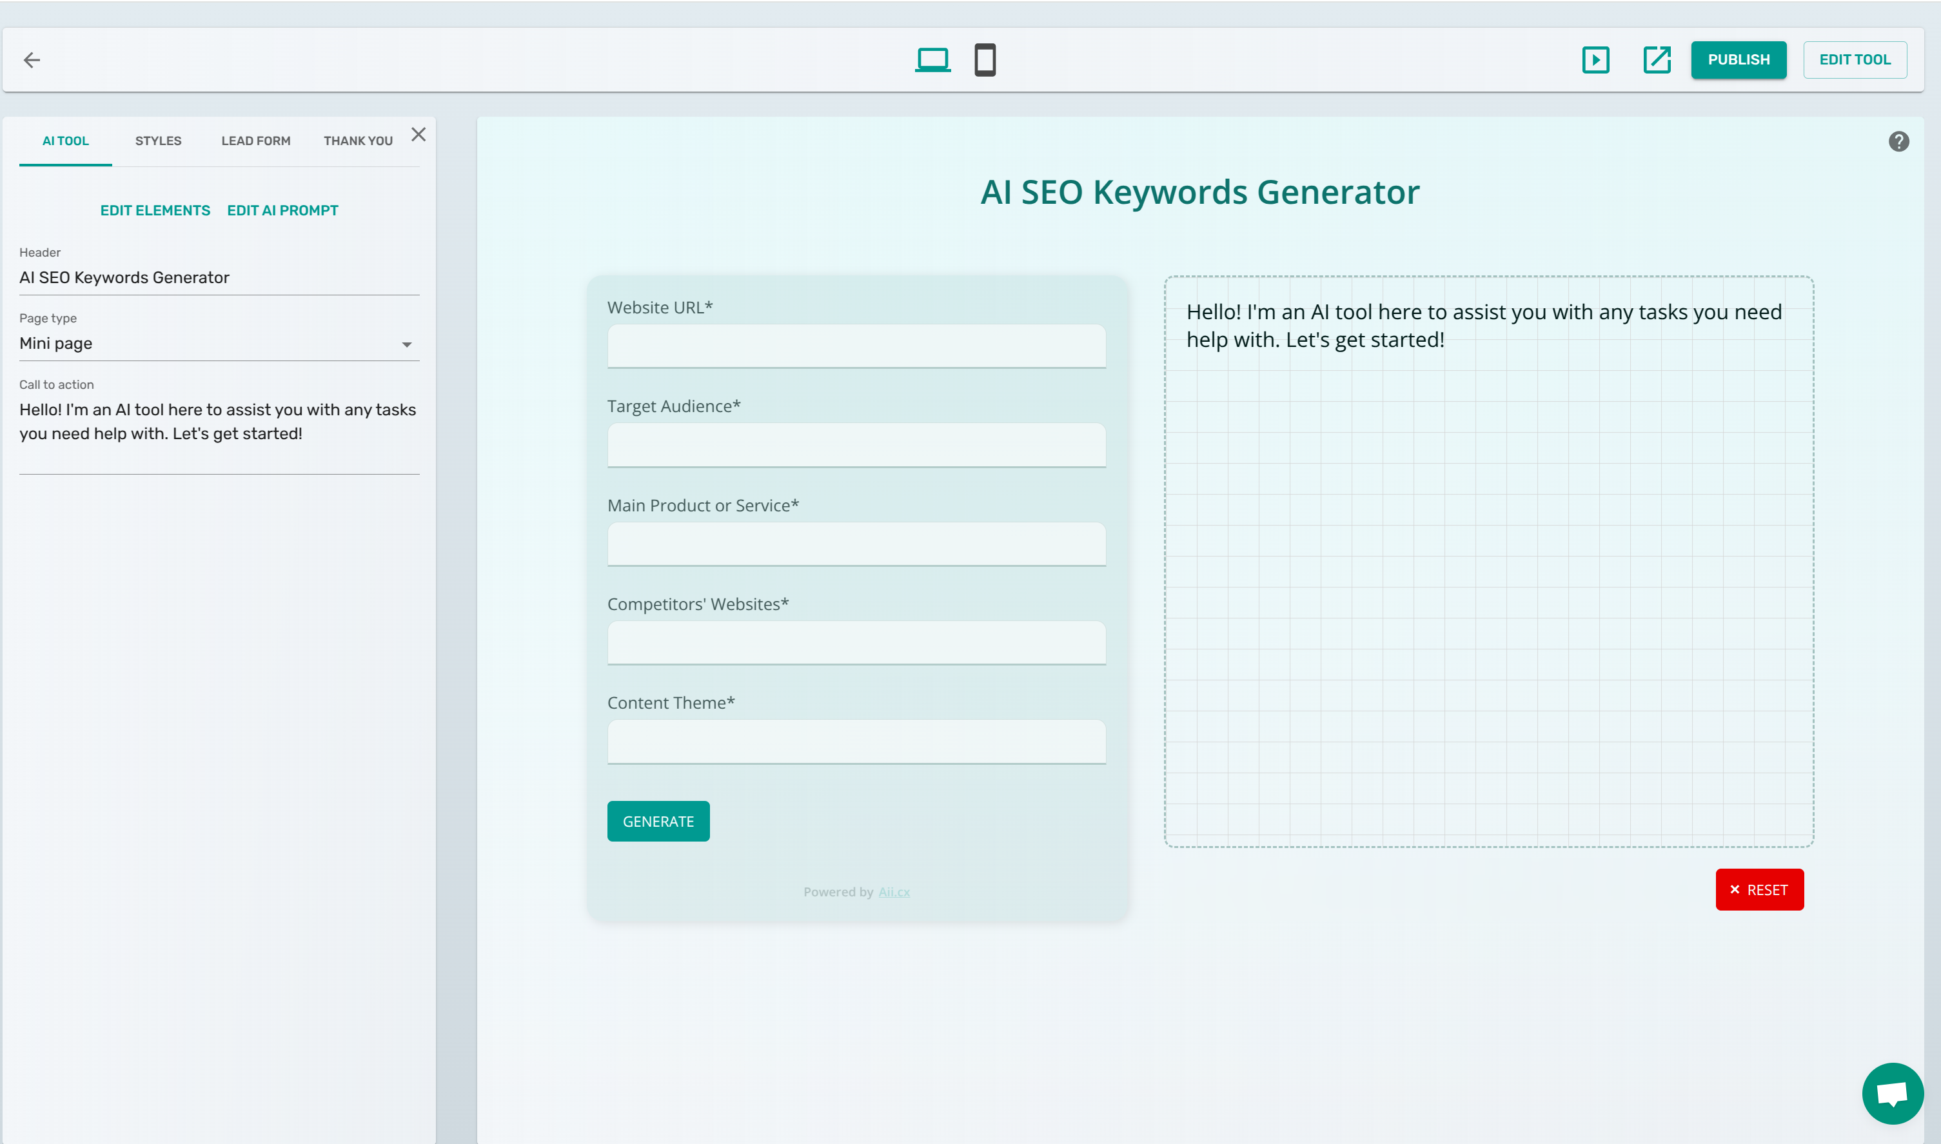The width and height of the screenshot is (1941, 1144).
Task: Select the AI TOOL tab
Action: click(66, 141)
